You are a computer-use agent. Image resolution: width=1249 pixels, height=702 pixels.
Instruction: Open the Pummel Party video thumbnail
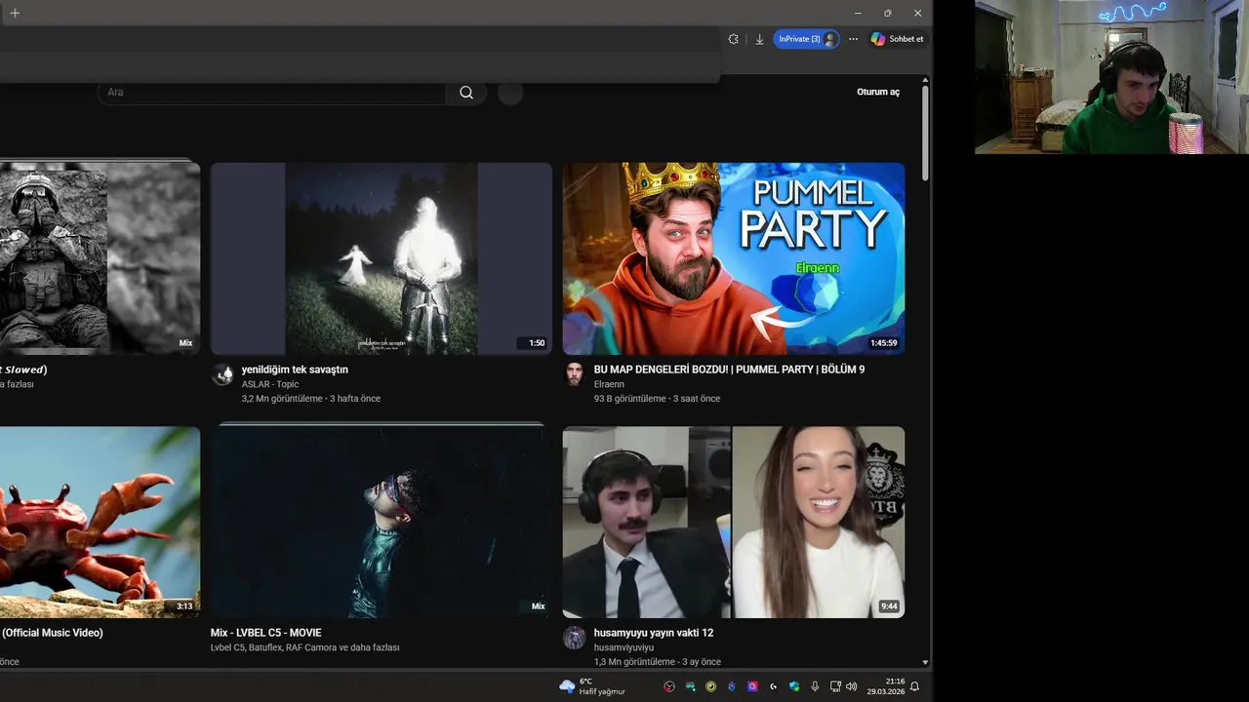(x=734, y=258)
